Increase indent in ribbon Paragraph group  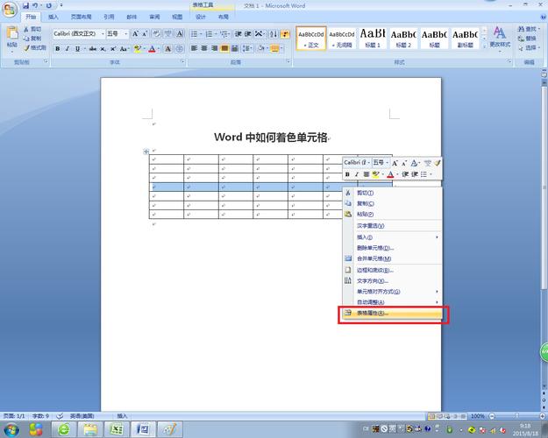point(248,34)
